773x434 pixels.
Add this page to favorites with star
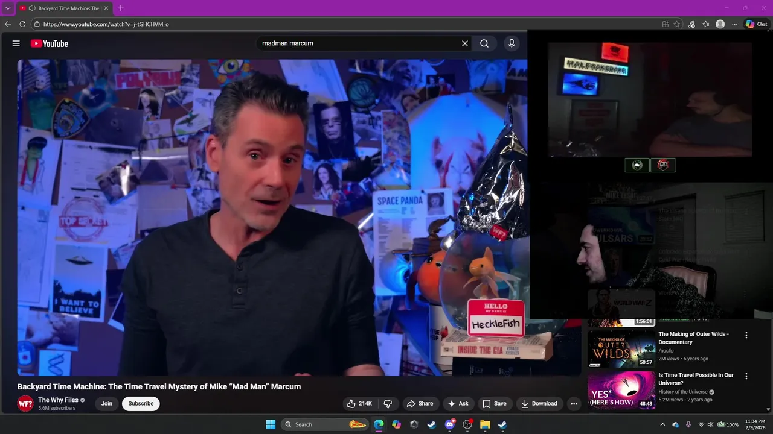[677, 24]
